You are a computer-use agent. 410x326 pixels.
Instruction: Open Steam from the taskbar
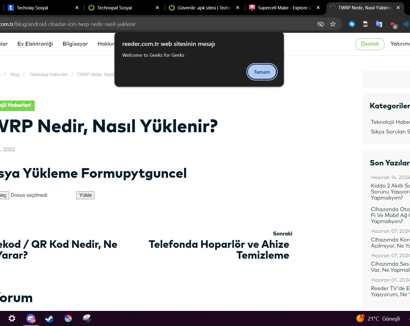click(x=49, y=318)
